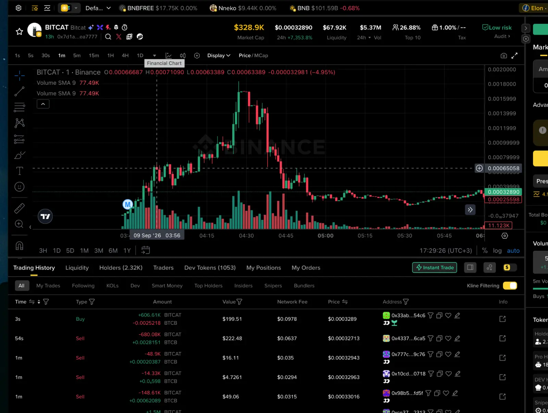
Task: Set chart range to 1D
Action: point(57,251)
